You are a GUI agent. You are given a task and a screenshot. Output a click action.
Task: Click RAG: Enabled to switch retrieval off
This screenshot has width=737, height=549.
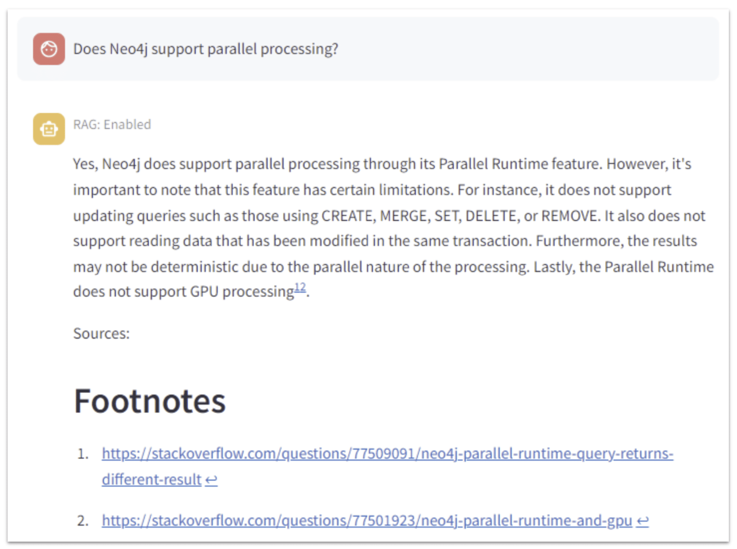click(112, 124)
